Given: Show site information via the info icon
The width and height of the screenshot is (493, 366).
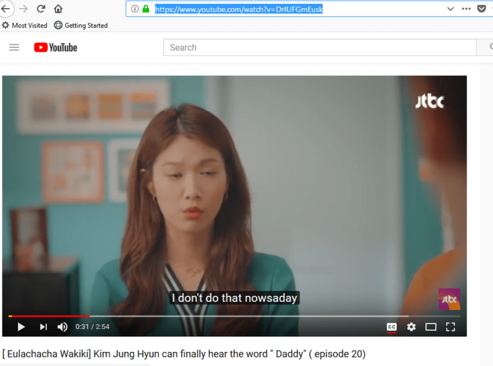Looking at the screenshot, I should (135, 9).
